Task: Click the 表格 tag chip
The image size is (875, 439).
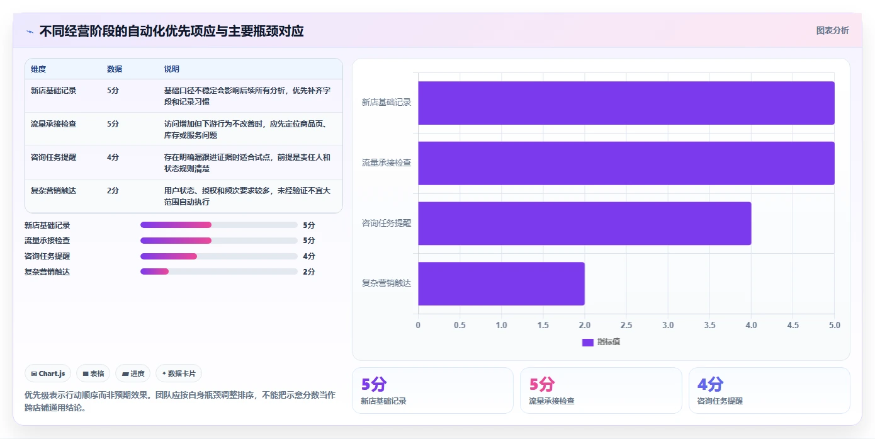Action: (x=93, y=373)
